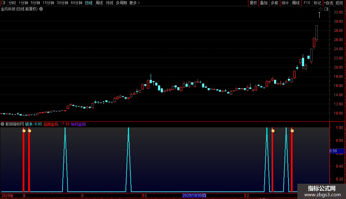Image resolution: width=346 pixels, height=199 pixels.
Task: Open the 复权 adjustment option
Action: (253, 3)
